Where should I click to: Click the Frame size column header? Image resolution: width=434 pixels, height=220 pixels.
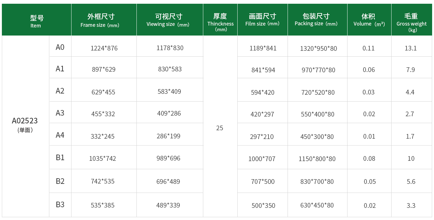pyautogui.click(x=104, y=20)
